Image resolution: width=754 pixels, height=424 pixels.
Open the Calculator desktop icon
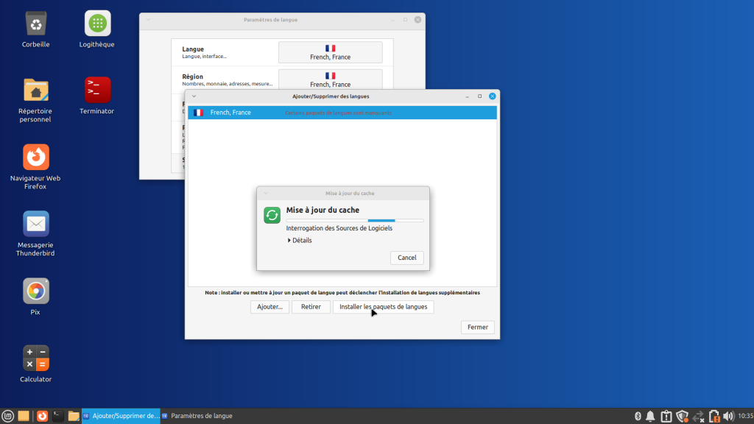[x=35, y=358]
